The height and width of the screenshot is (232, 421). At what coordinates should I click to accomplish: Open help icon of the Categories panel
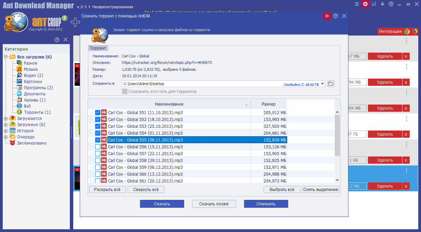(x=57, y=40)
